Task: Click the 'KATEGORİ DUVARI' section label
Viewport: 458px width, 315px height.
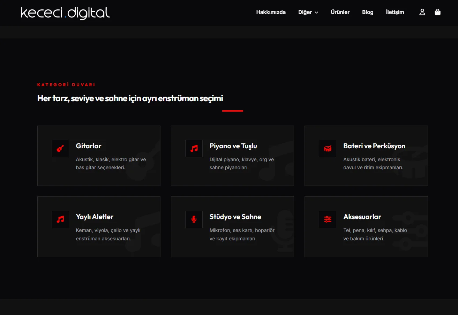Action: 66,85
